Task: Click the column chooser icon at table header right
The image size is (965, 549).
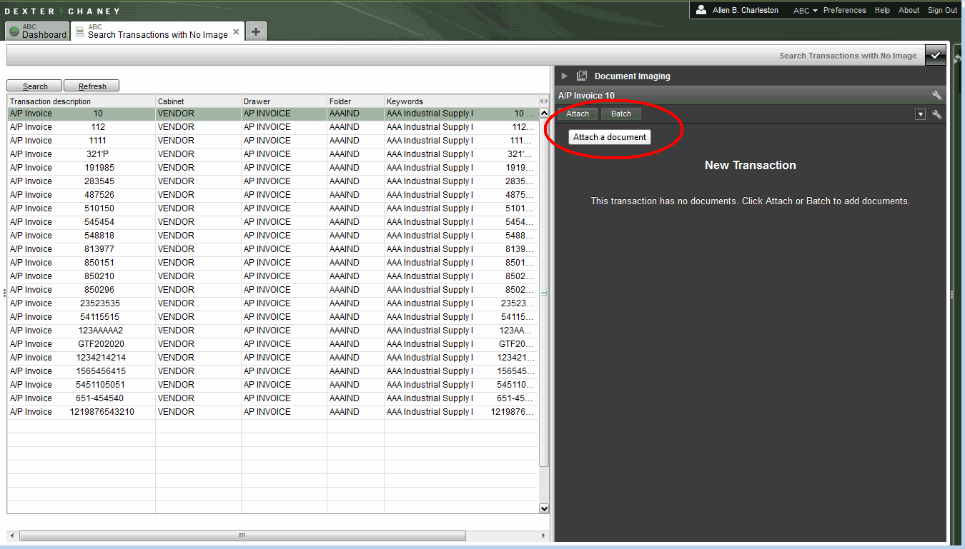Action: coord(543,101)
